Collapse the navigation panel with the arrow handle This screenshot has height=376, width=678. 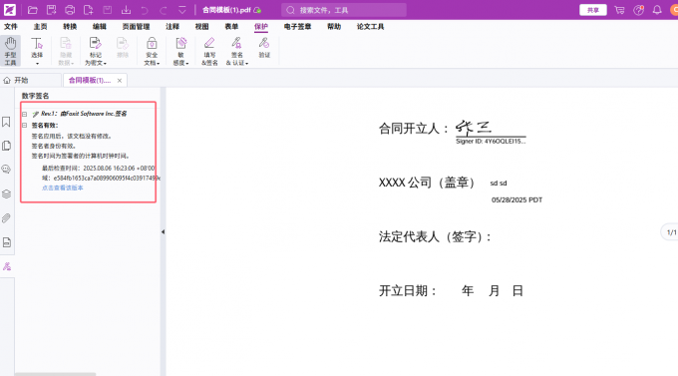[163, 232]
